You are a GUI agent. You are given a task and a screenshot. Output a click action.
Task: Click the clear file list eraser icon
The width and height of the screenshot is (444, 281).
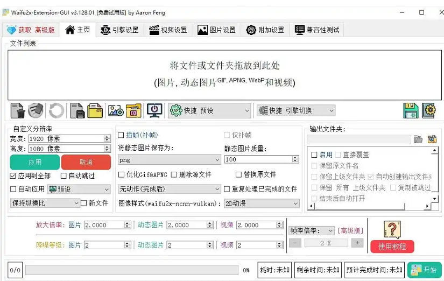[36, 111]
